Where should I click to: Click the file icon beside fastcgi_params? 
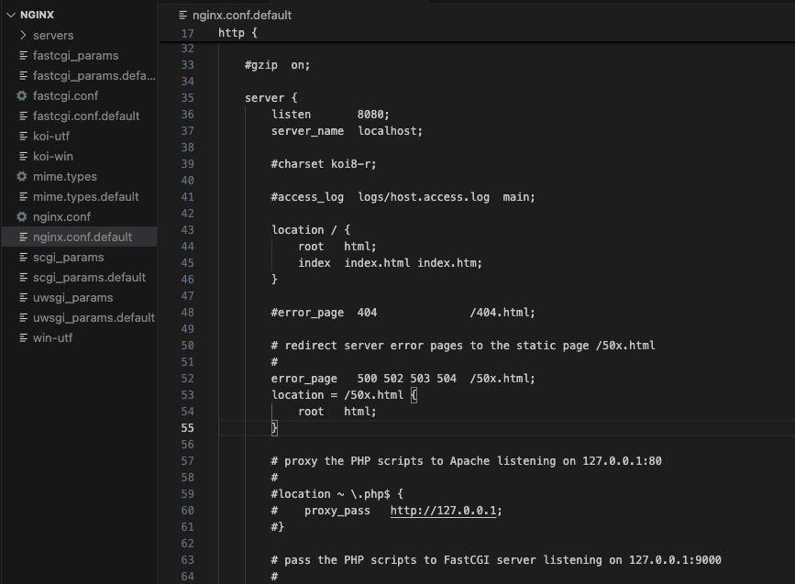(23, 55)
